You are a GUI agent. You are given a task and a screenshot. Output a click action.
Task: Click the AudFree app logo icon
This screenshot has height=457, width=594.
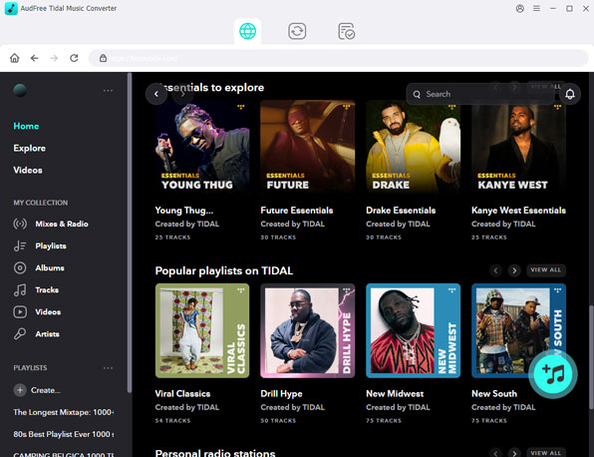point(11,8)
